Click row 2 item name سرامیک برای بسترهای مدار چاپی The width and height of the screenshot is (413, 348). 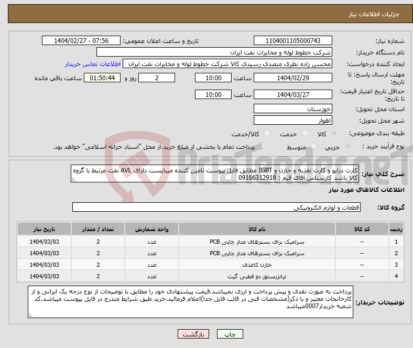click(x=257, y=253)
